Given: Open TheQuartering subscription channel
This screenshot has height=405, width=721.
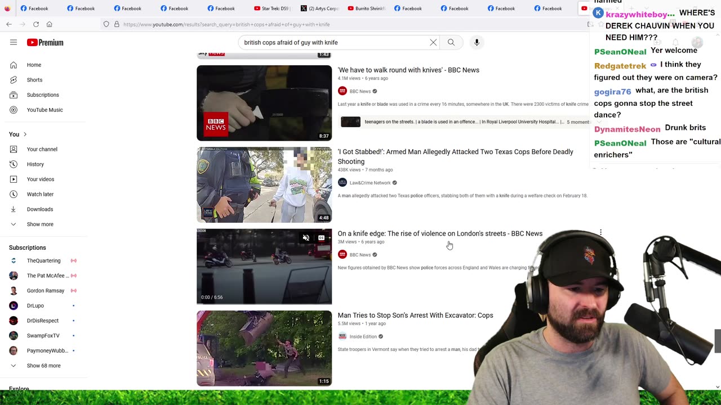Looking at the screenshot, I should click(x=43, y=260).
